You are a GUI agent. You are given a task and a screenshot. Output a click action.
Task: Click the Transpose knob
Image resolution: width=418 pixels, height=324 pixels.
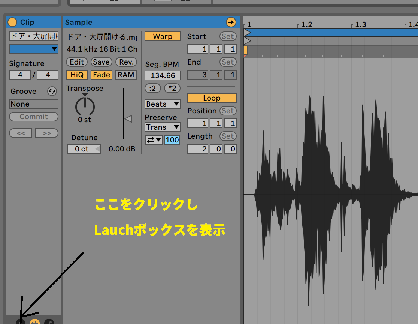click(85, 107)
